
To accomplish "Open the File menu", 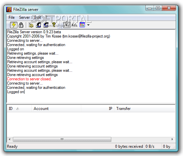I will (x=12, y=17).
